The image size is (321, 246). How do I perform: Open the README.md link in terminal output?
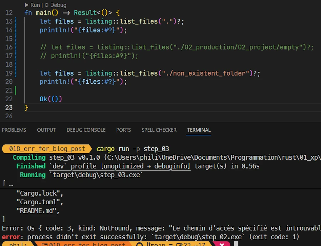37,211
